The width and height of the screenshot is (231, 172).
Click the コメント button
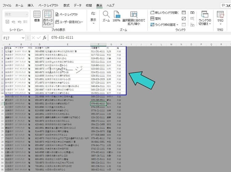226,6
